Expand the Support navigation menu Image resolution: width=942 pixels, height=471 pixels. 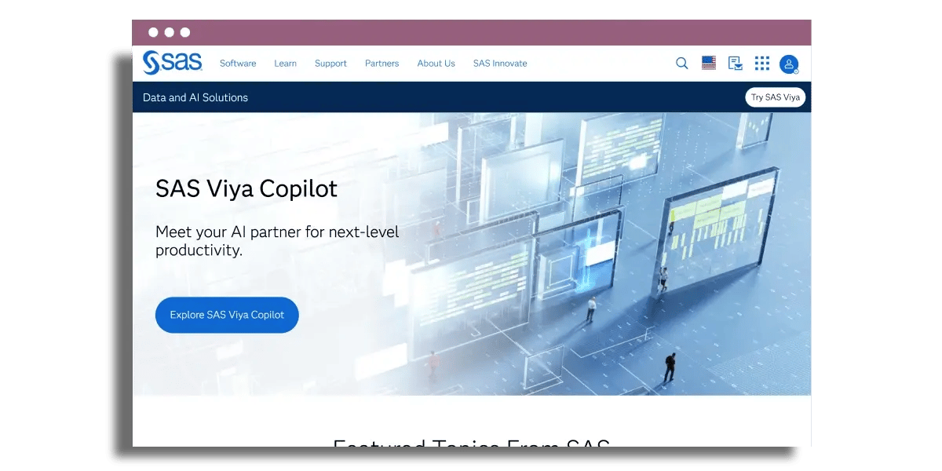pyautogui.click(x=330, y=64)
